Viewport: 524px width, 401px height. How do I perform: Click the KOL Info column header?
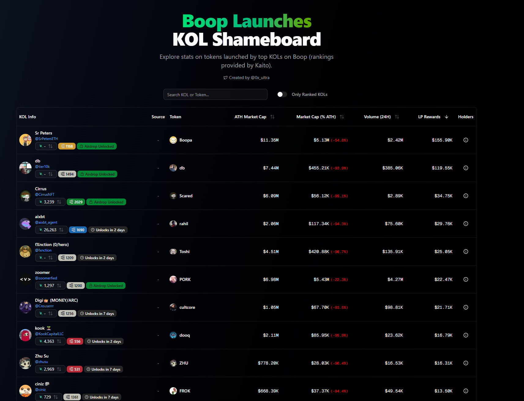coord(28,117)
